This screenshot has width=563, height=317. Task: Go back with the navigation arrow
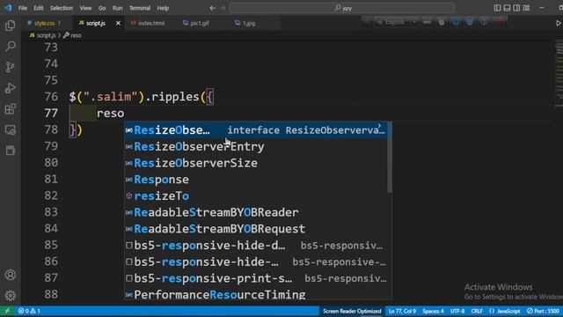(x=213, y=8)
